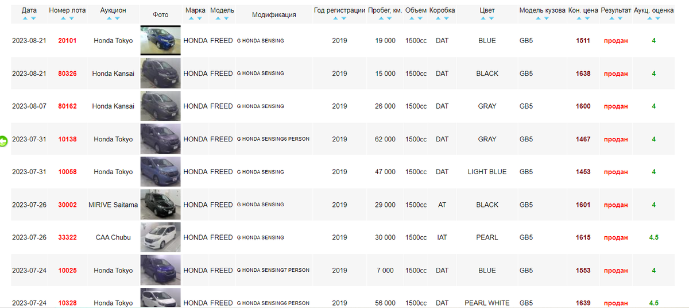Click the green back arrow at left edge
The width and height of the screenshot is (689, 308).
pos(3,141)
